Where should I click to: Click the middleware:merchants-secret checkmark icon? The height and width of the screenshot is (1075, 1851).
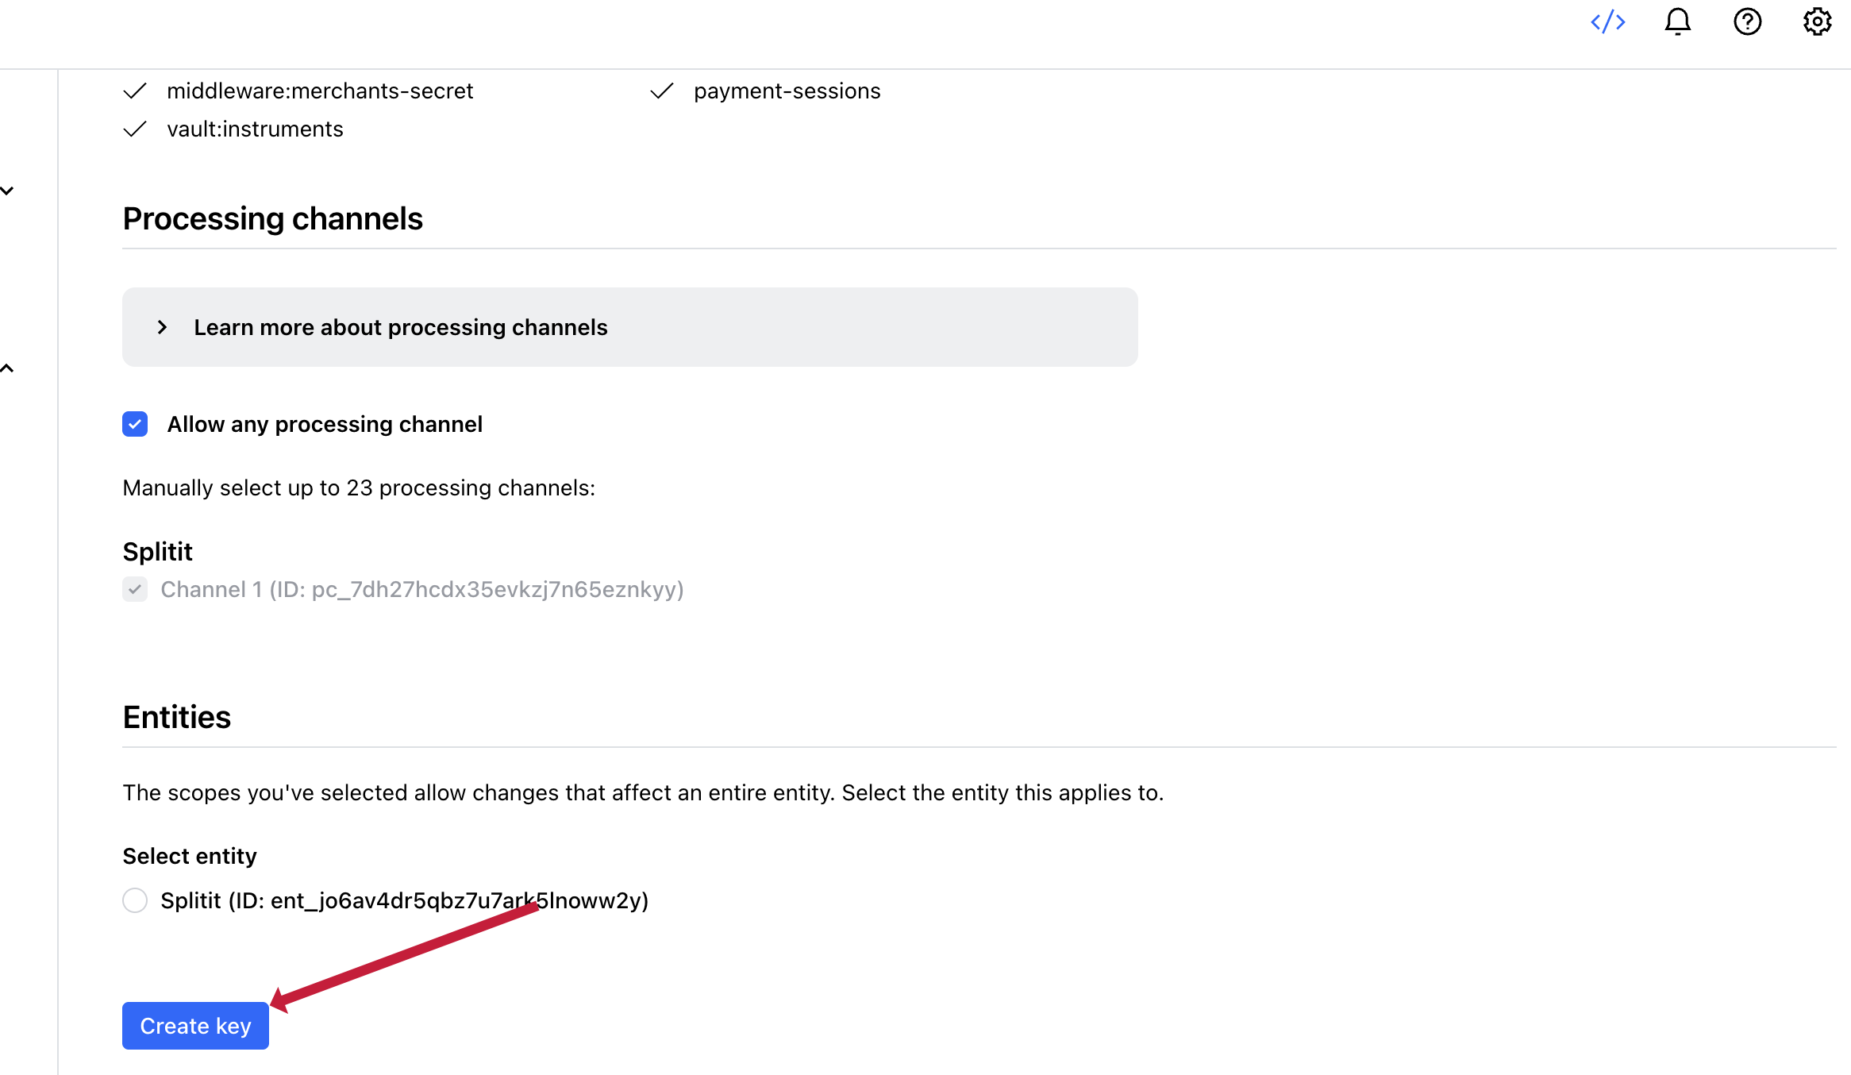point(135,91)
